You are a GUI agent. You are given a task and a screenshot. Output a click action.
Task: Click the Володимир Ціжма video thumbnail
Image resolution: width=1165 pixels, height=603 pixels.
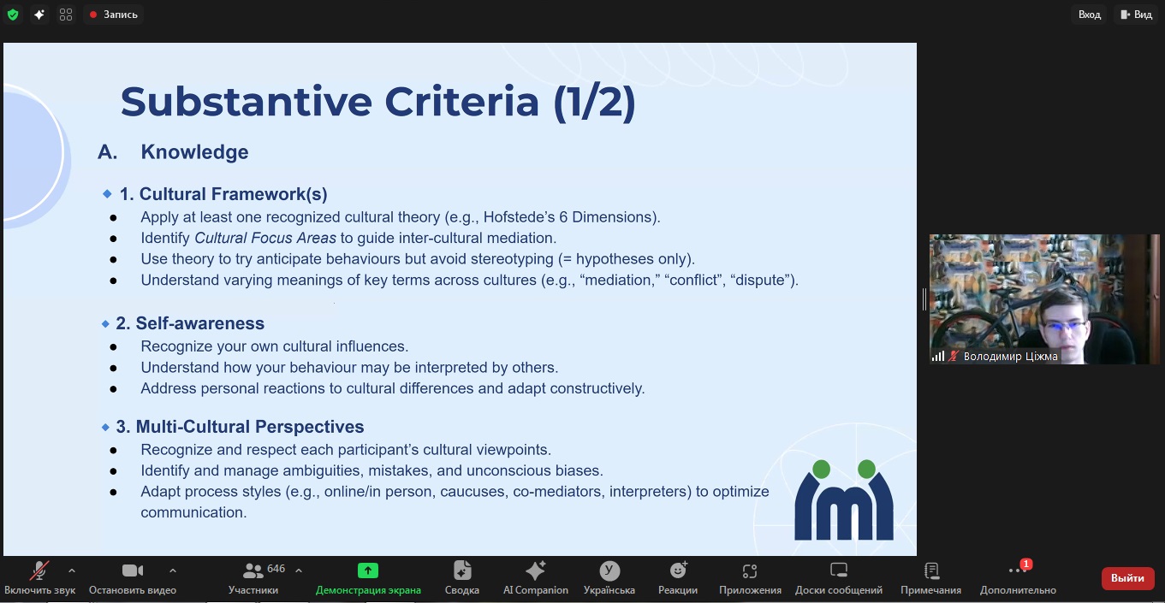1044,299
